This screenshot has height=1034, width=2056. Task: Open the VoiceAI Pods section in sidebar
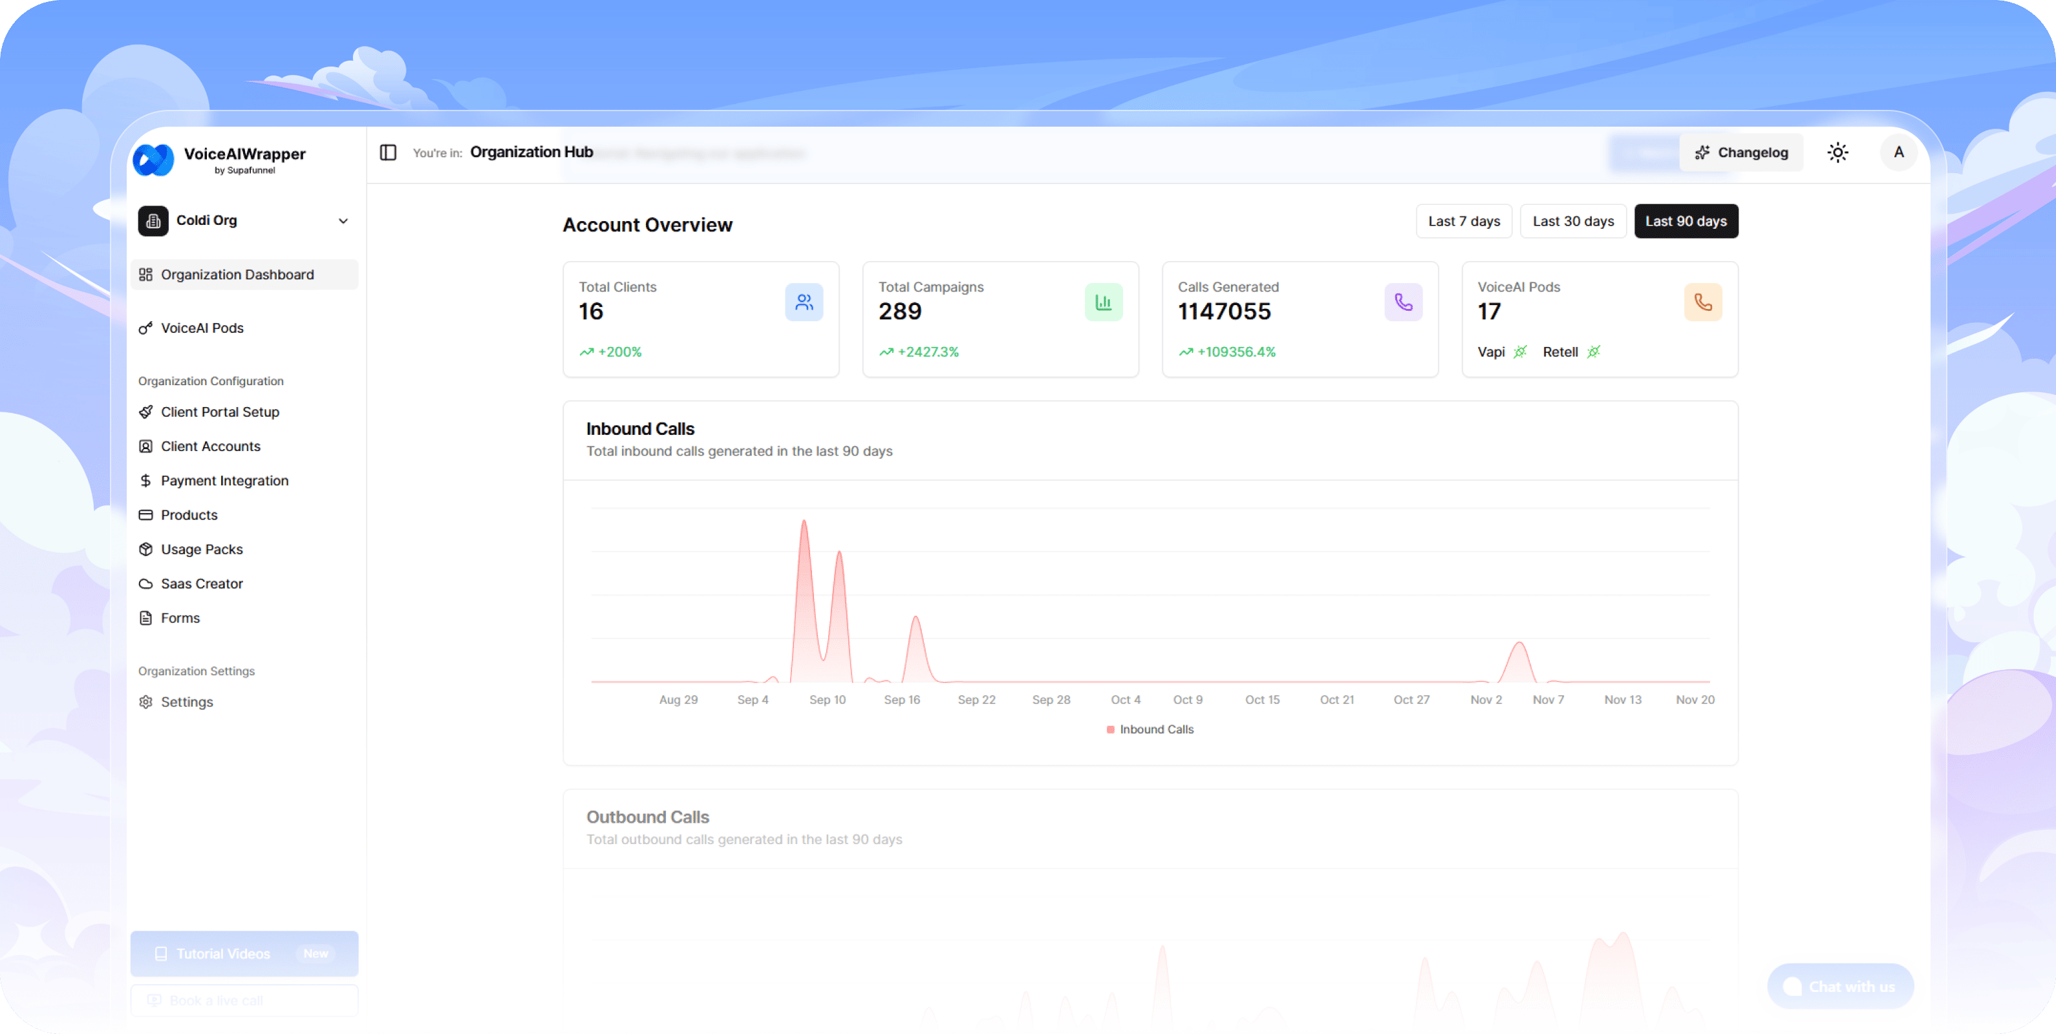(x=201, y=328)
